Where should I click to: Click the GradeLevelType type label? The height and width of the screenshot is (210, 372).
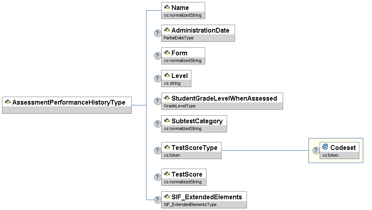click(x=179, y=106)
